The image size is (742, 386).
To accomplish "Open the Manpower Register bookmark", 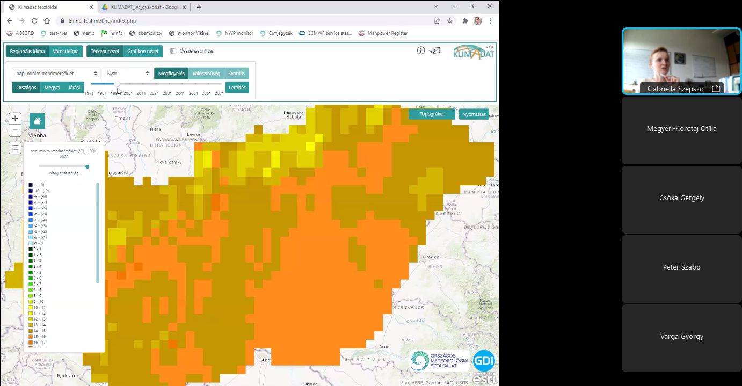I will (x=383, y=33).
